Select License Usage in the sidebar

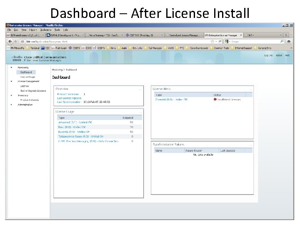(x=27, y=77)
